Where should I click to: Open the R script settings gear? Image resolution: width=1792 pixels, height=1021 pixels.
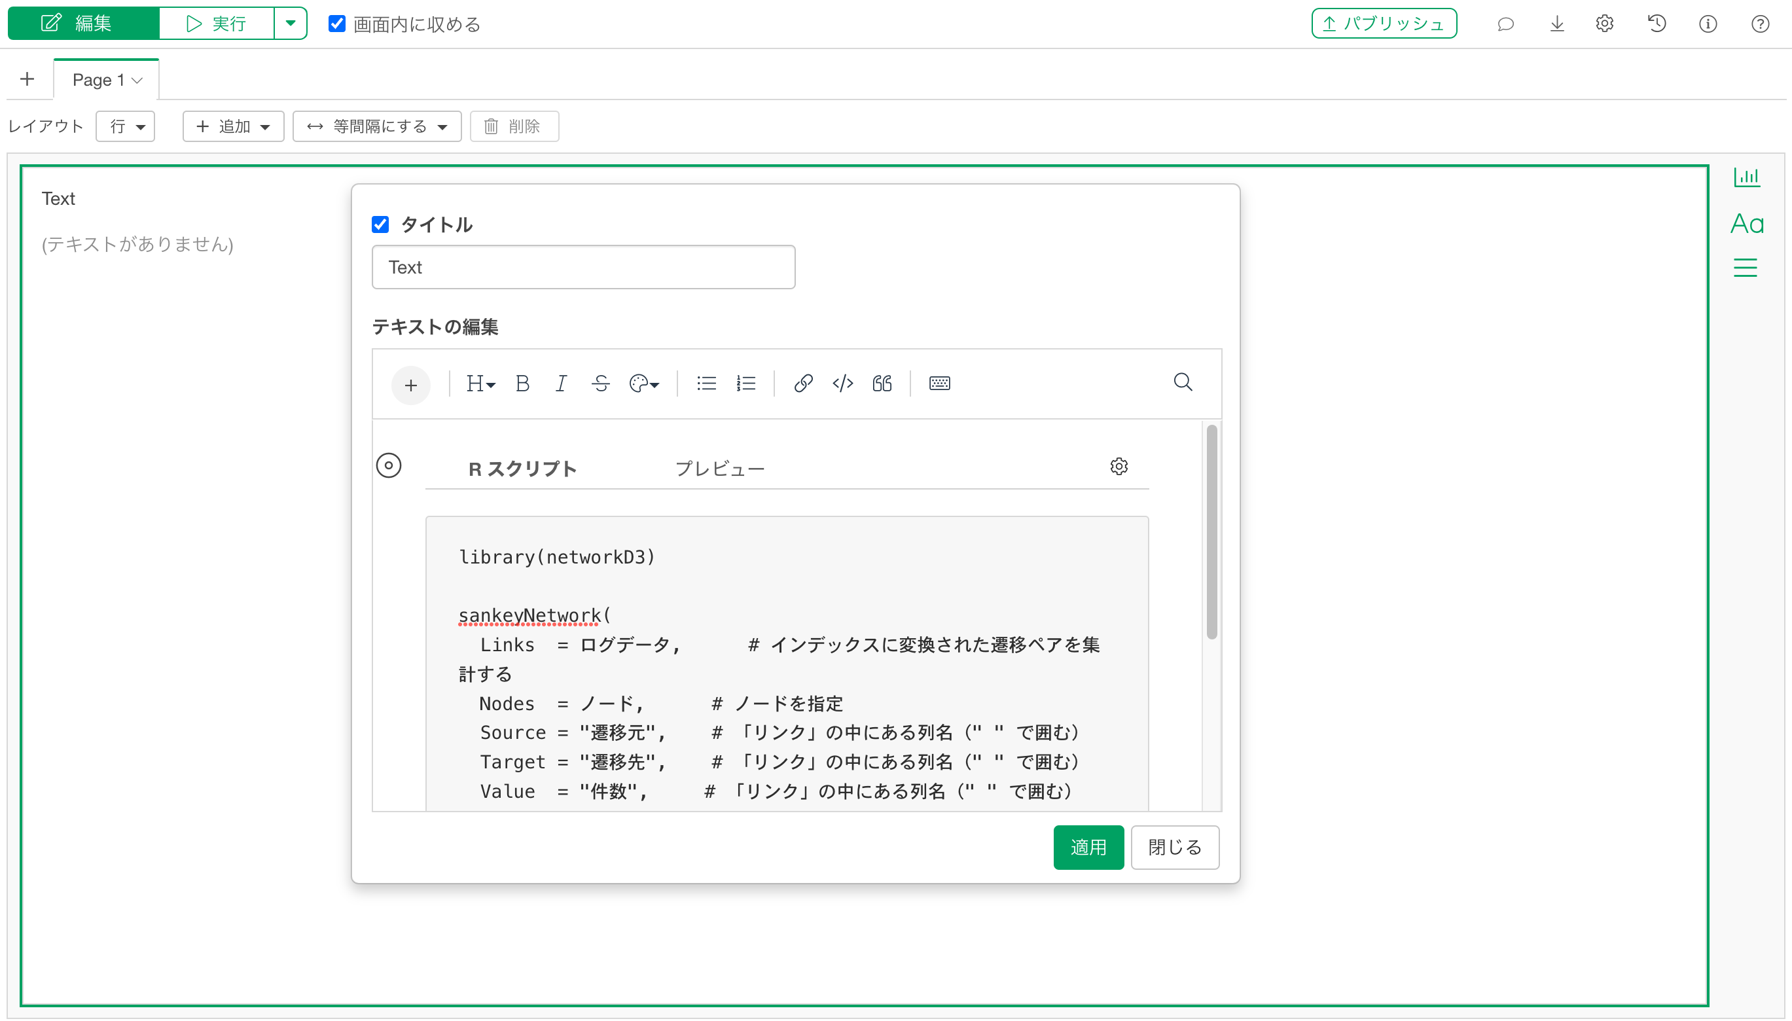click(1119, 467)
